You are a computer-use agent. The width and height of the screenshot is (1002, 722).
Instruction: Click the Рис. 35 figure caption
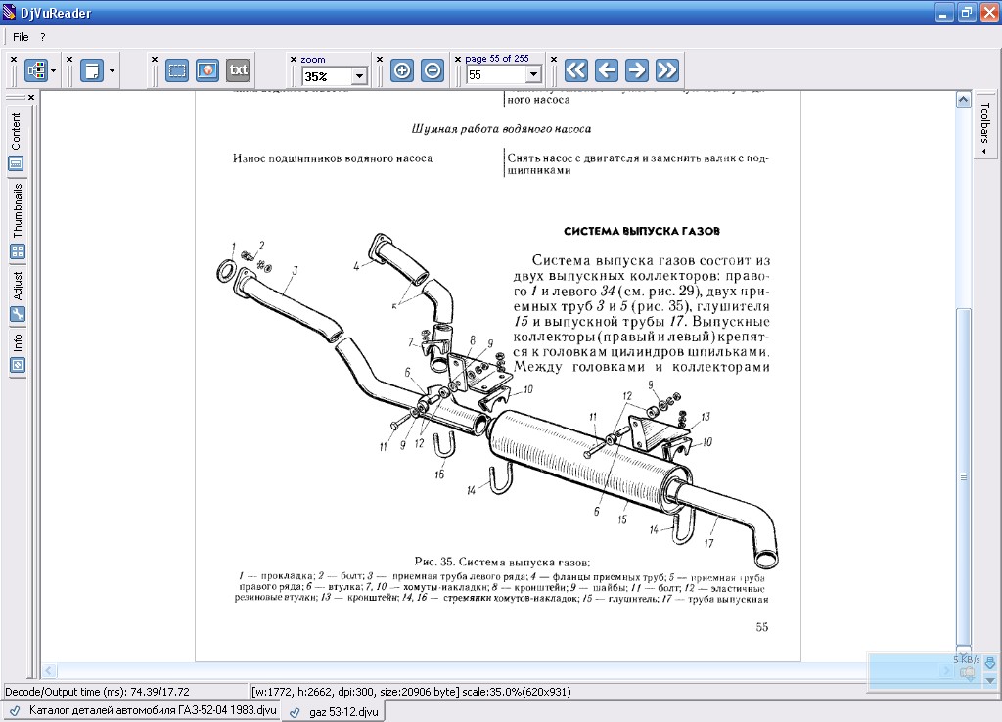click(502, 563)
